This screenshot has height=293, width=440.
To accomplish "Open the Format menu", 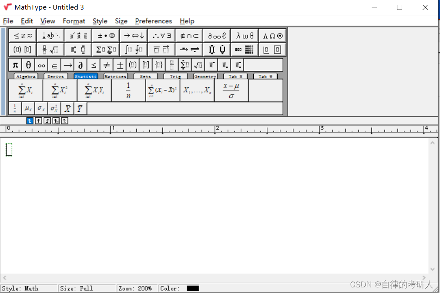I will pyautogui.click(x=74, y=21).
